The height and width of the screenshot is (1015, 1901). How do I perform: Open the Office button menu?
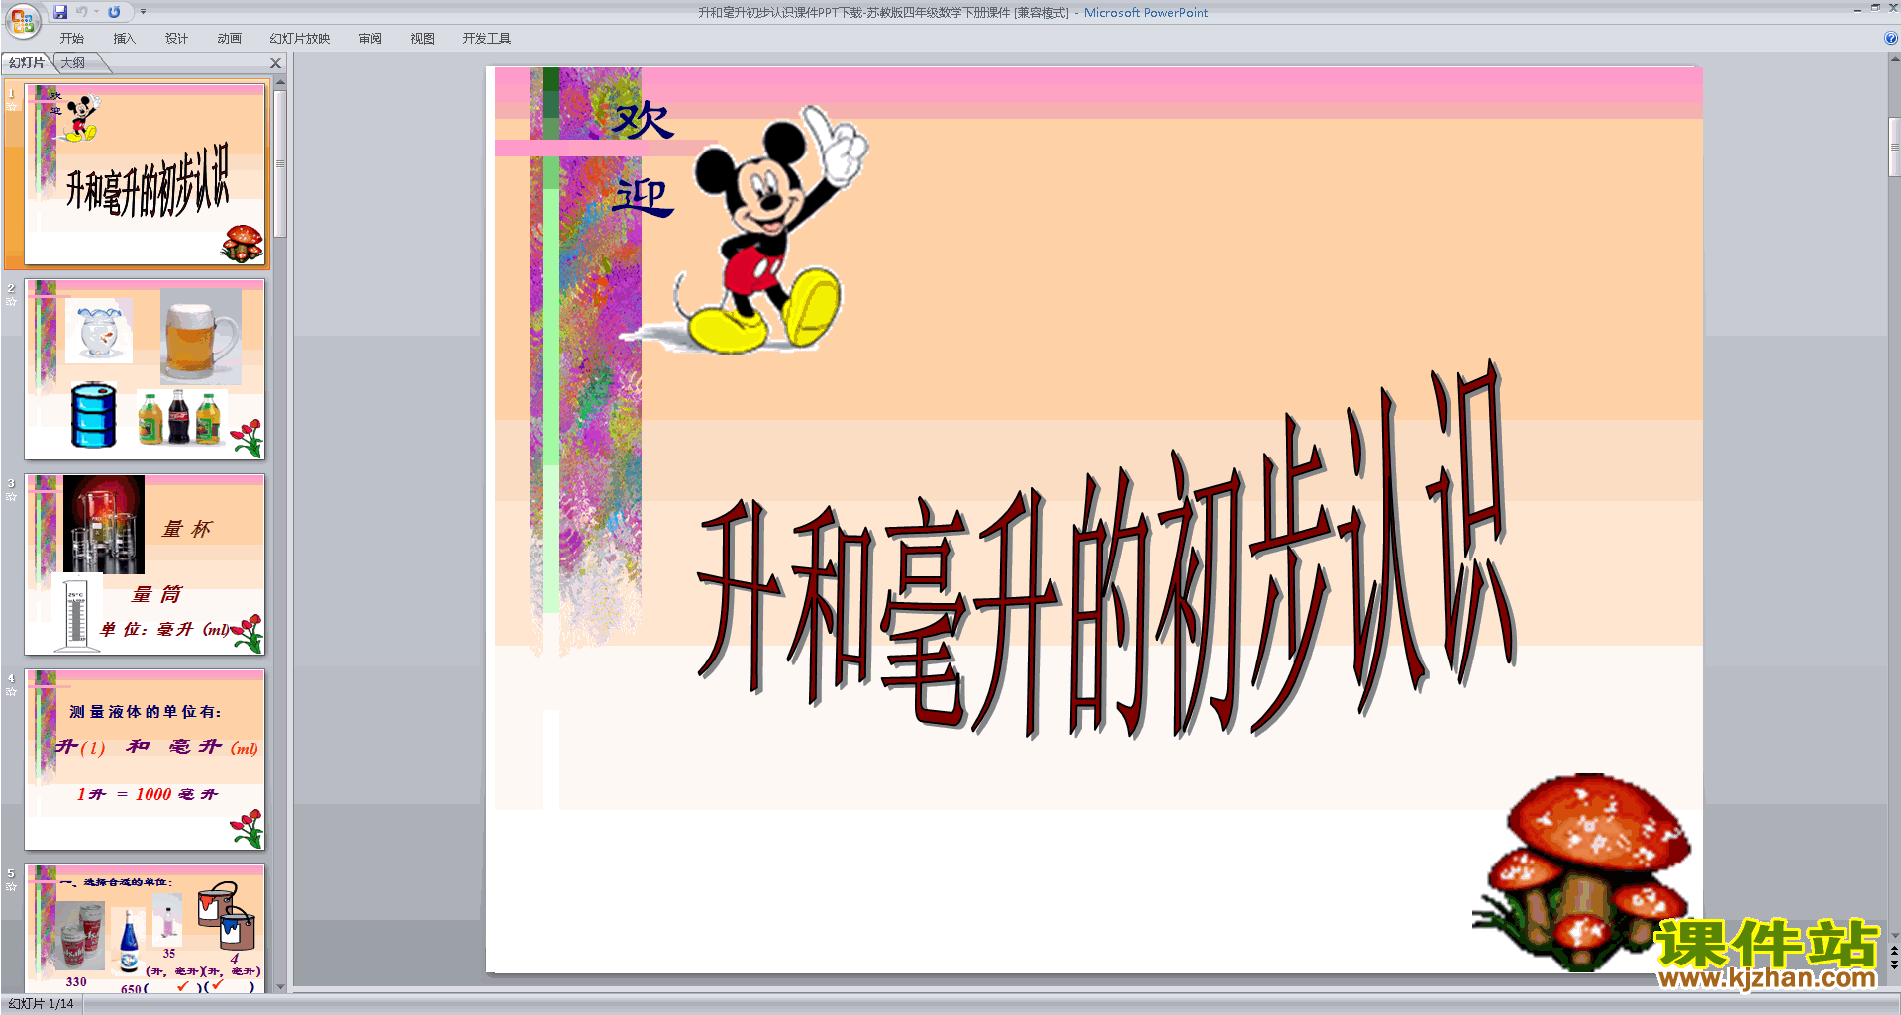coord(22,19)
